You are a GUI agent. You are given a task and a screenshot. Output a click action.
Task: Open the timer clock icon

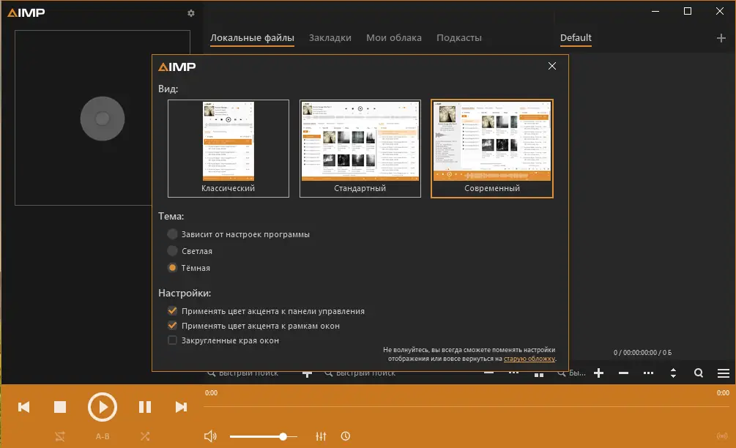345,436
